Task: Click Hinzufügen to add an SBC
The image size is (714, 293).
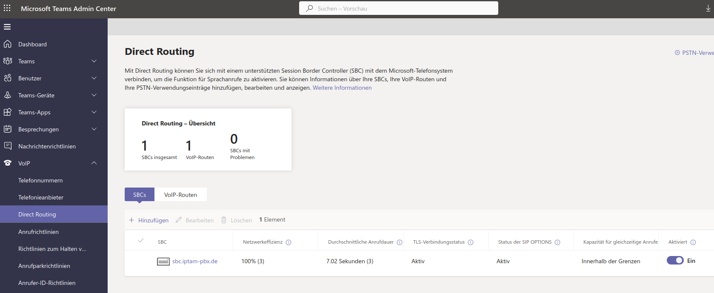Action: [x=149, y=220]
